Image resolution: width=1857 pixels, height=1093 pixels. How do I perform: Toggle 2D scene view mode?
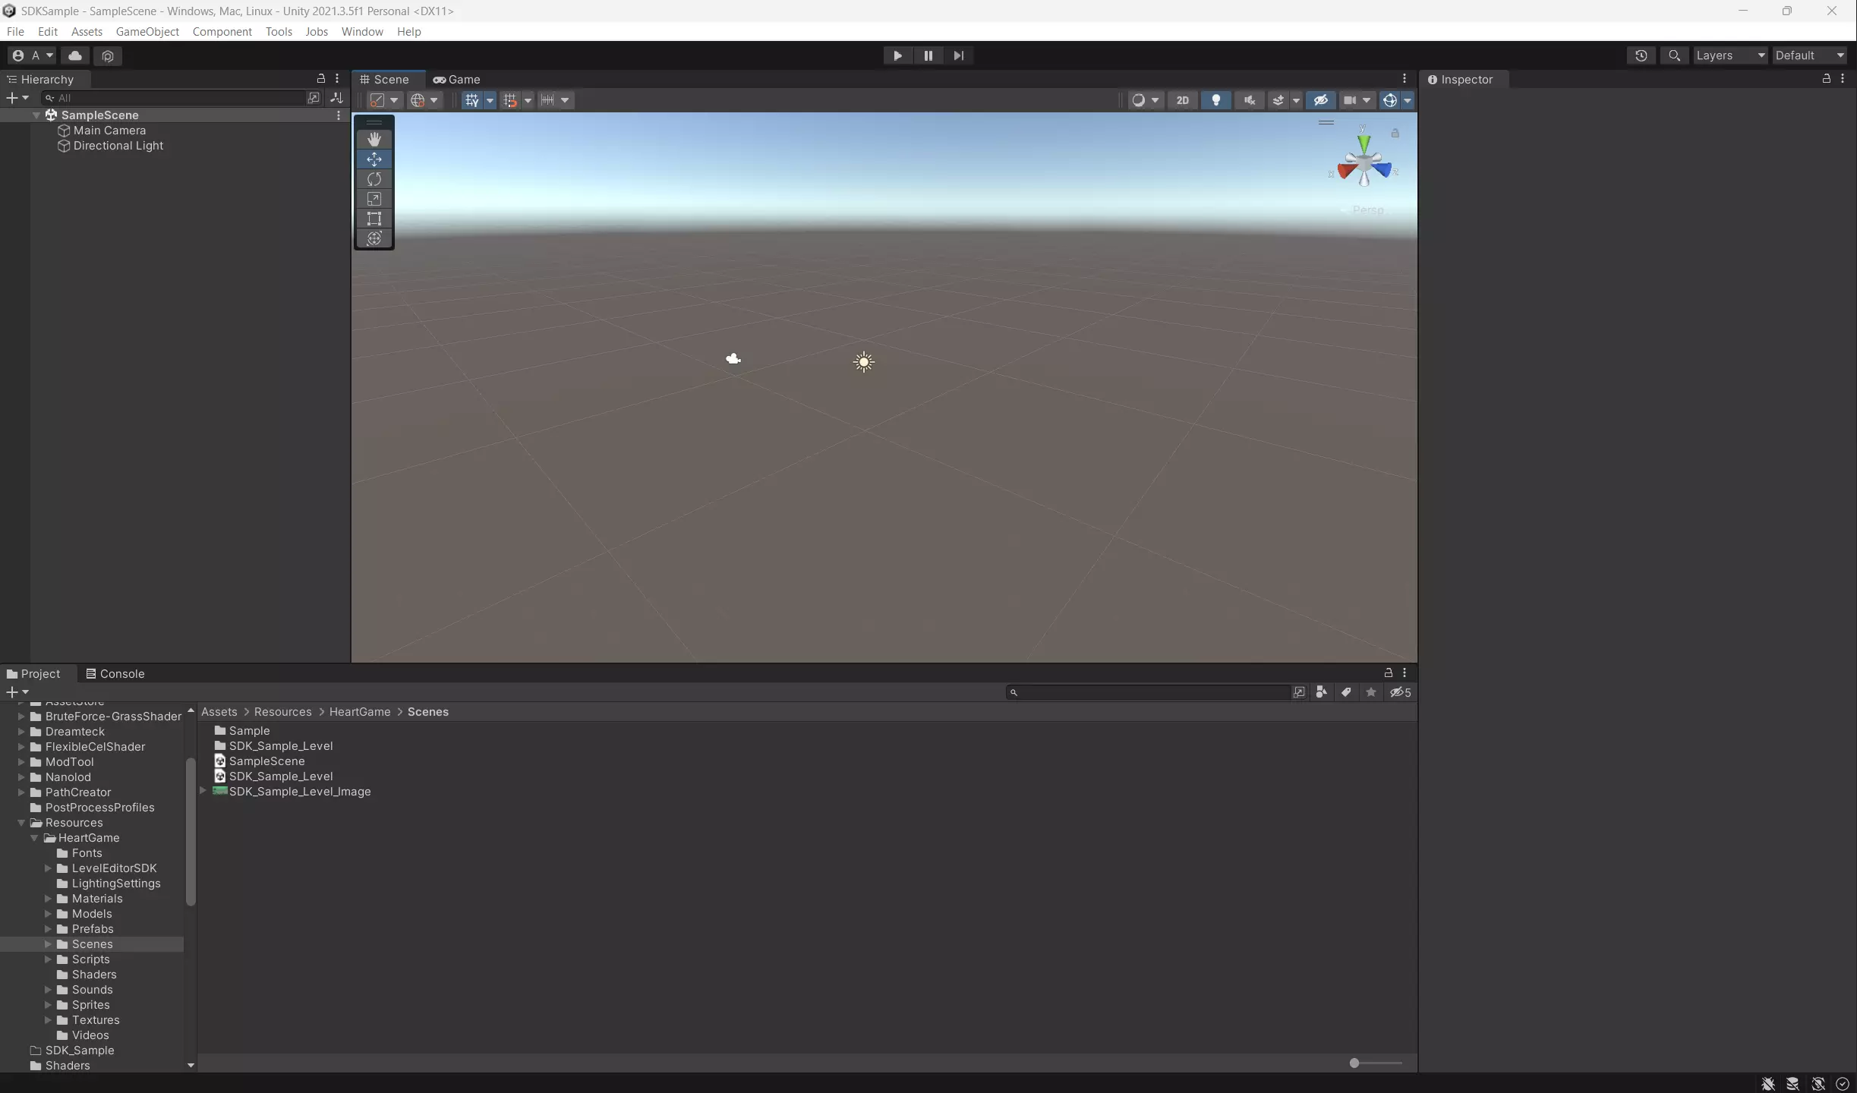(1182, 100)
